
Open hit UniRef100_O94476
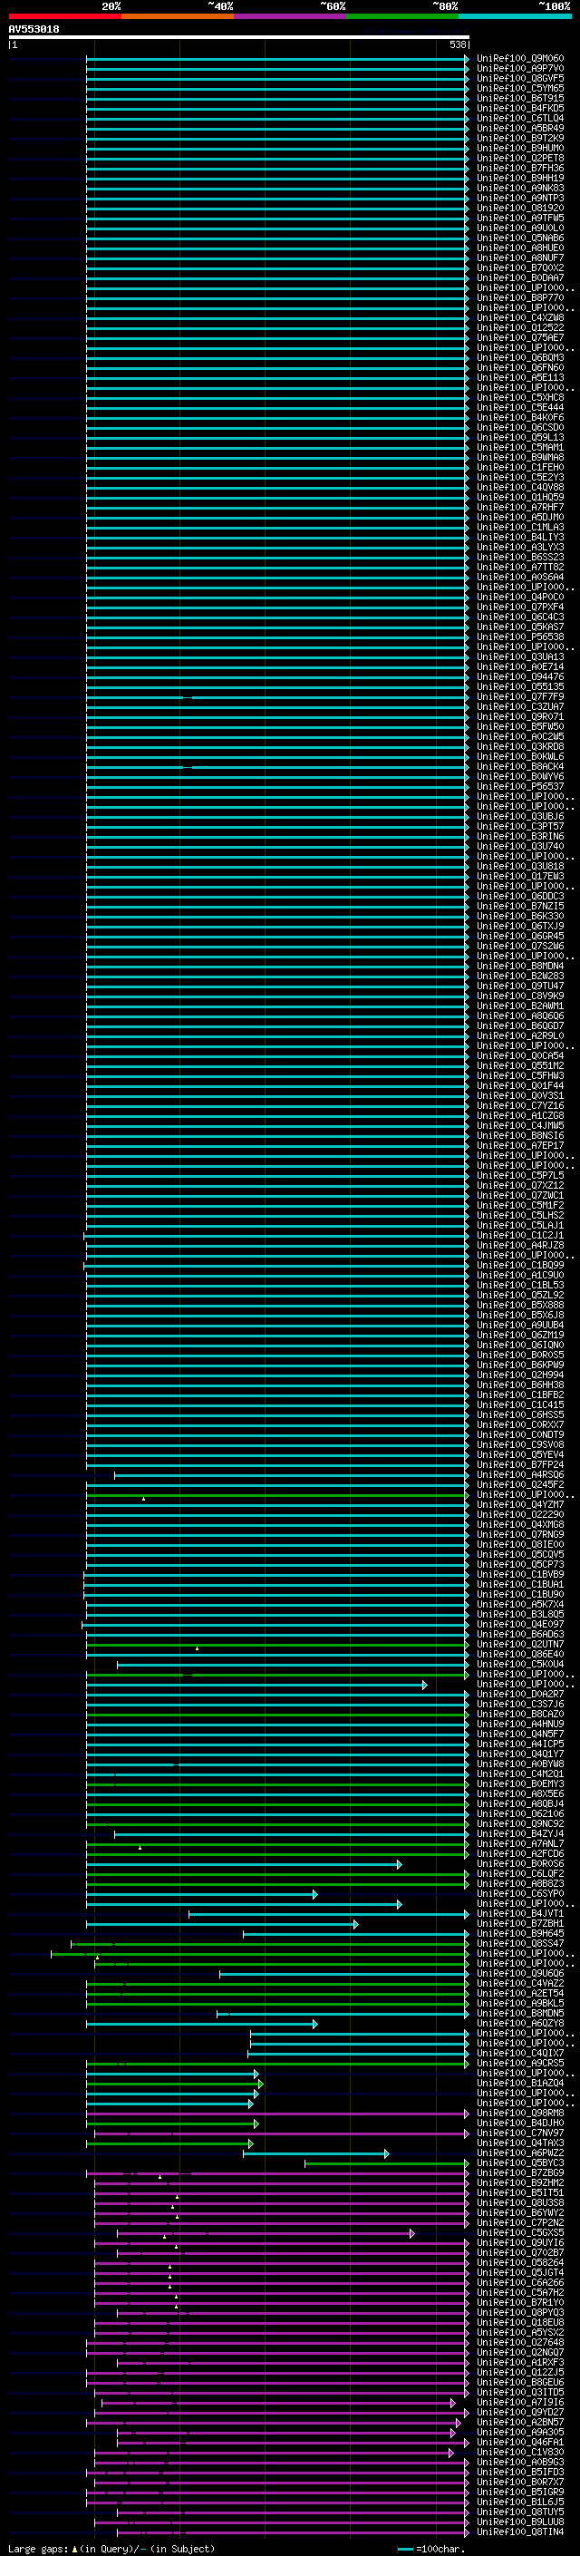point(520,676)
